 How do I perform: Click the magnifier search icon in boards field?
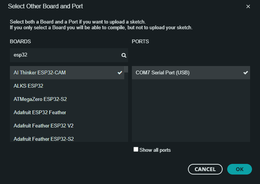pyautogui.click(x=124, y=55)
